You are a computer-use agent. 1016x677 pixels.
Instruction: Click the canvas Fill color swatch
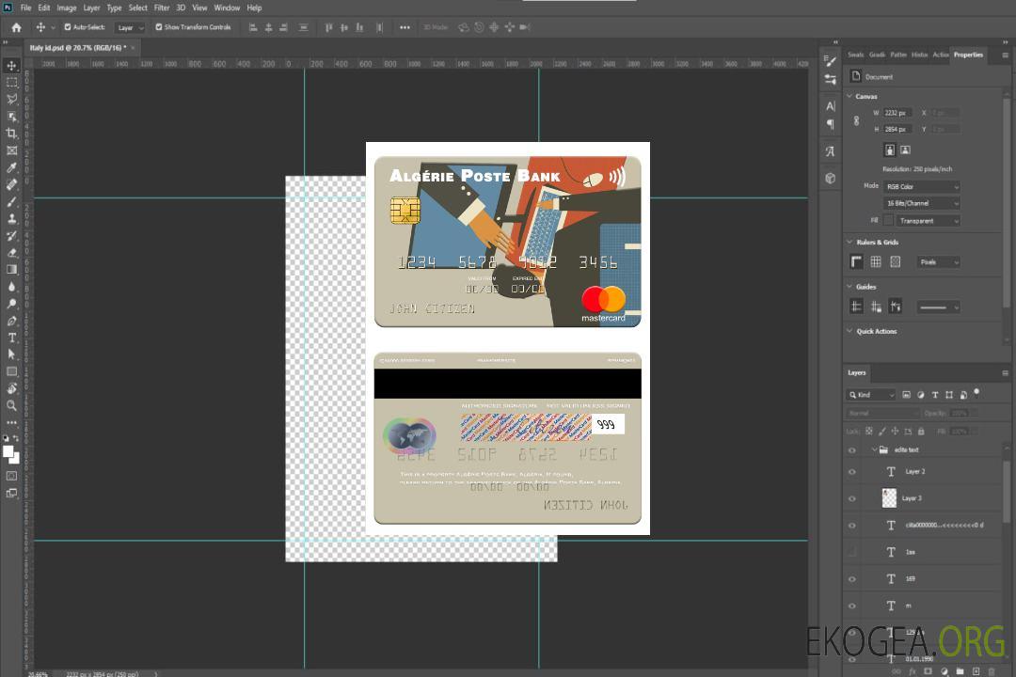coord(888,221)
